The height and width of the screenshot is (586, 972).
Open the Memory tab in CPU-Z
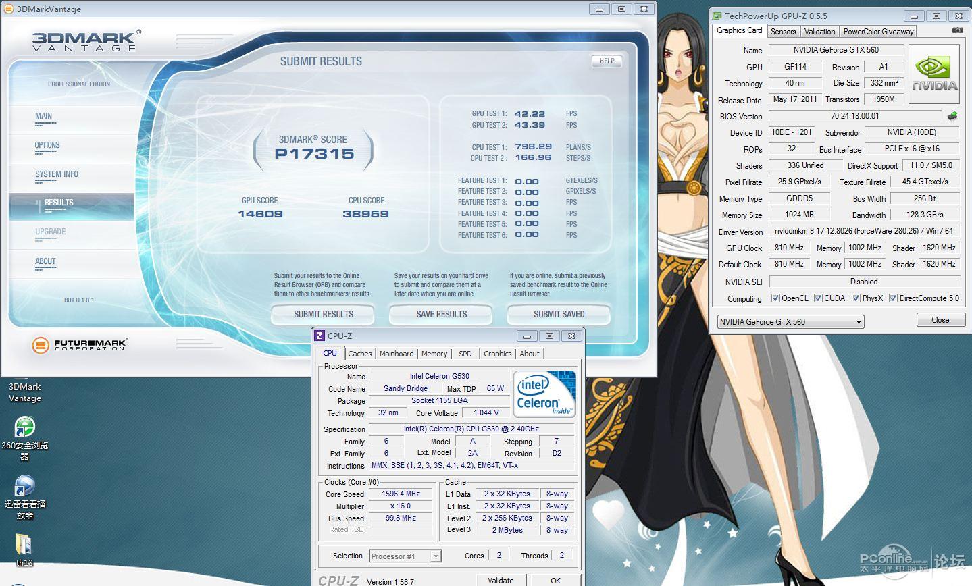pyautogui.click(x=434, y=354)
